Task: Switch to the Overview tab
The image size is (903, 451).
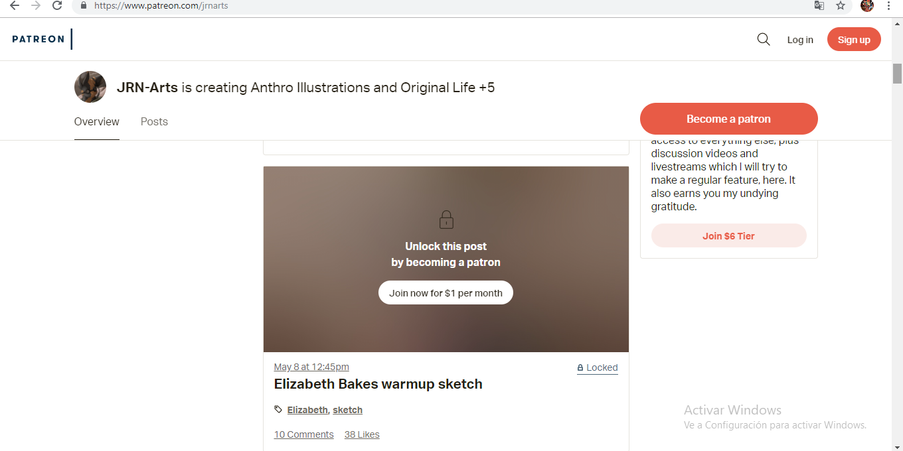Action: click(97, 122)
